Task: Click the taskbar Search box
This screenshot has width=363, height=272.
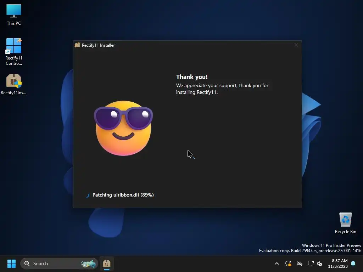Action: [60, 263]
